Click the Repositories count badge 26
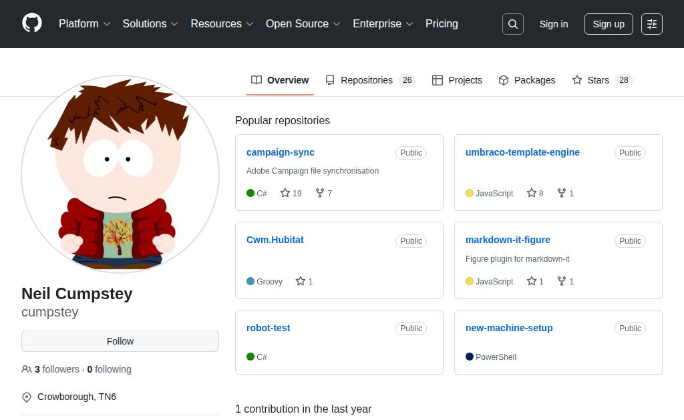Viewport: 684px width, 420px height. click(x=407, y=80)
